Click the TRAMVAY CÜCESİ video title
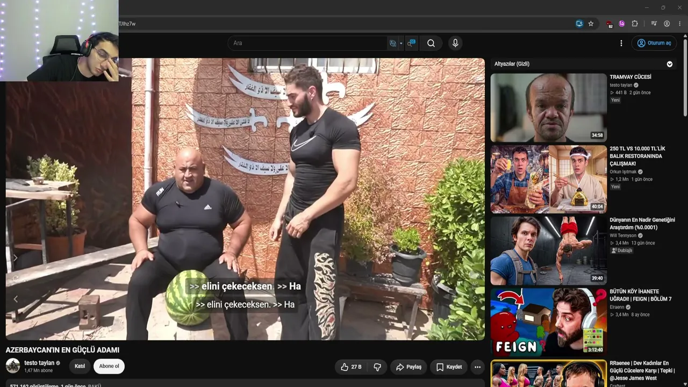 (630, 77)
